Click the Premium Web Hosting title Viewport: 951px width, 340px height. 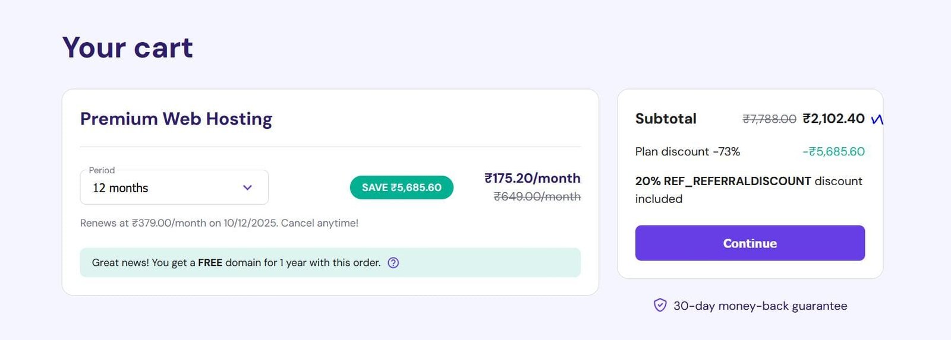click(176, 119)
